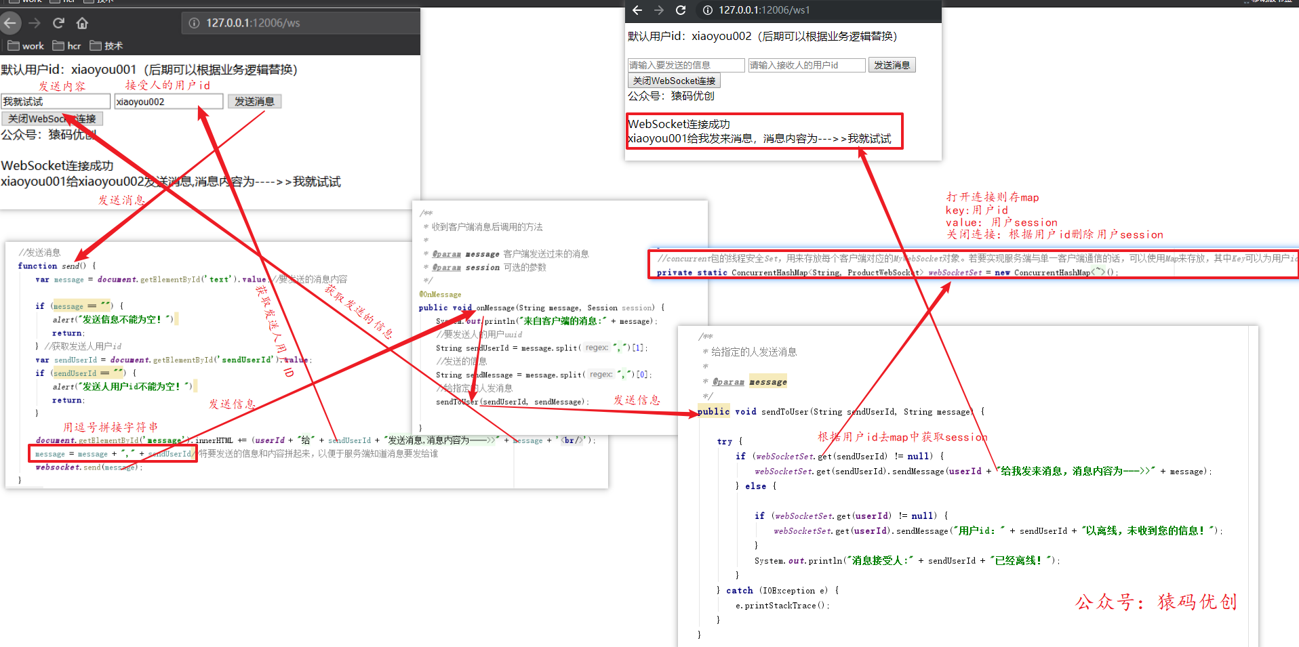Reload the 127.0.0.1:12006/ws1 page
The height and width of the screenshot is (647, 1299).
(681, 10)
